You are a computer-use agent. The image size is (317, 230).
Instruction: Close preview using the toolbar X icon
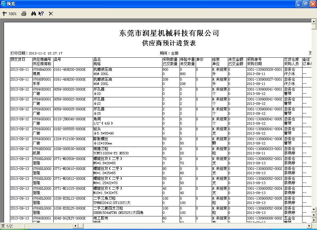pyautogui.click(x=51, y=14)
